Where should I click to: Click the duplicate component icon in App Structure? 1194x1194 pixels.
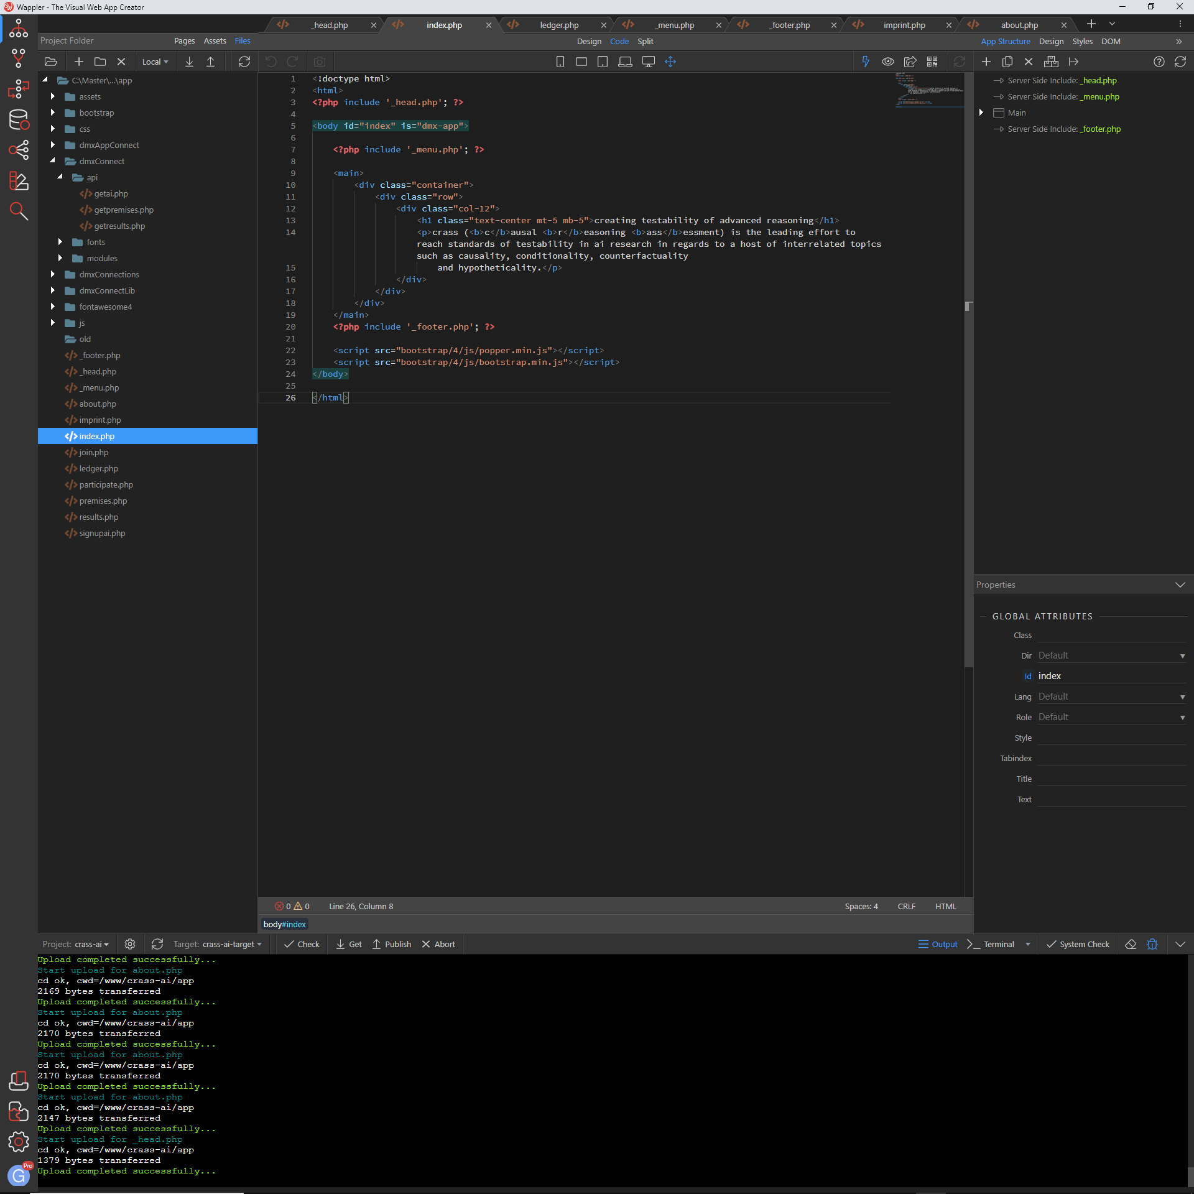1007,62
